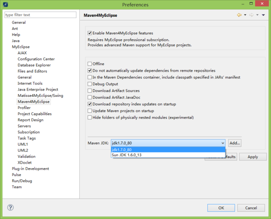Click the Apply button
Viewport: 271px width, 219px height.
tap(252, 157)
